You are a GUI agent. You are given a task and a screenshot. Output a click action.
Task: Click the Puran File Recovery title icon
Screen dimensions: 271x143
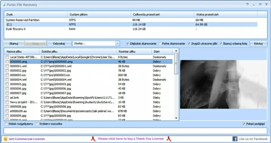click(x=4, y=5)
